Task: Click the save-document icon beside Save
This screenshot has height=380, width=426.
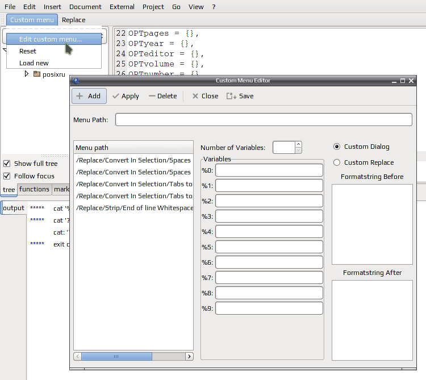Action: [x=231, y=96]
